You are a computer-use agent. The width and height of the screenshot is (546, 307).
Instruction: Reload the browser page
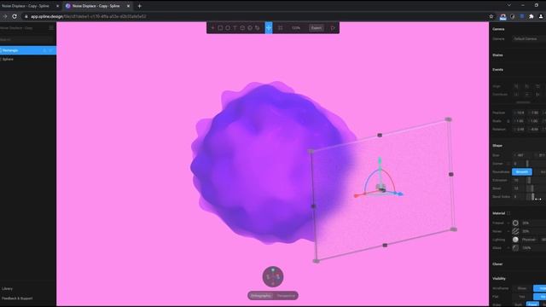click(15, 16)
